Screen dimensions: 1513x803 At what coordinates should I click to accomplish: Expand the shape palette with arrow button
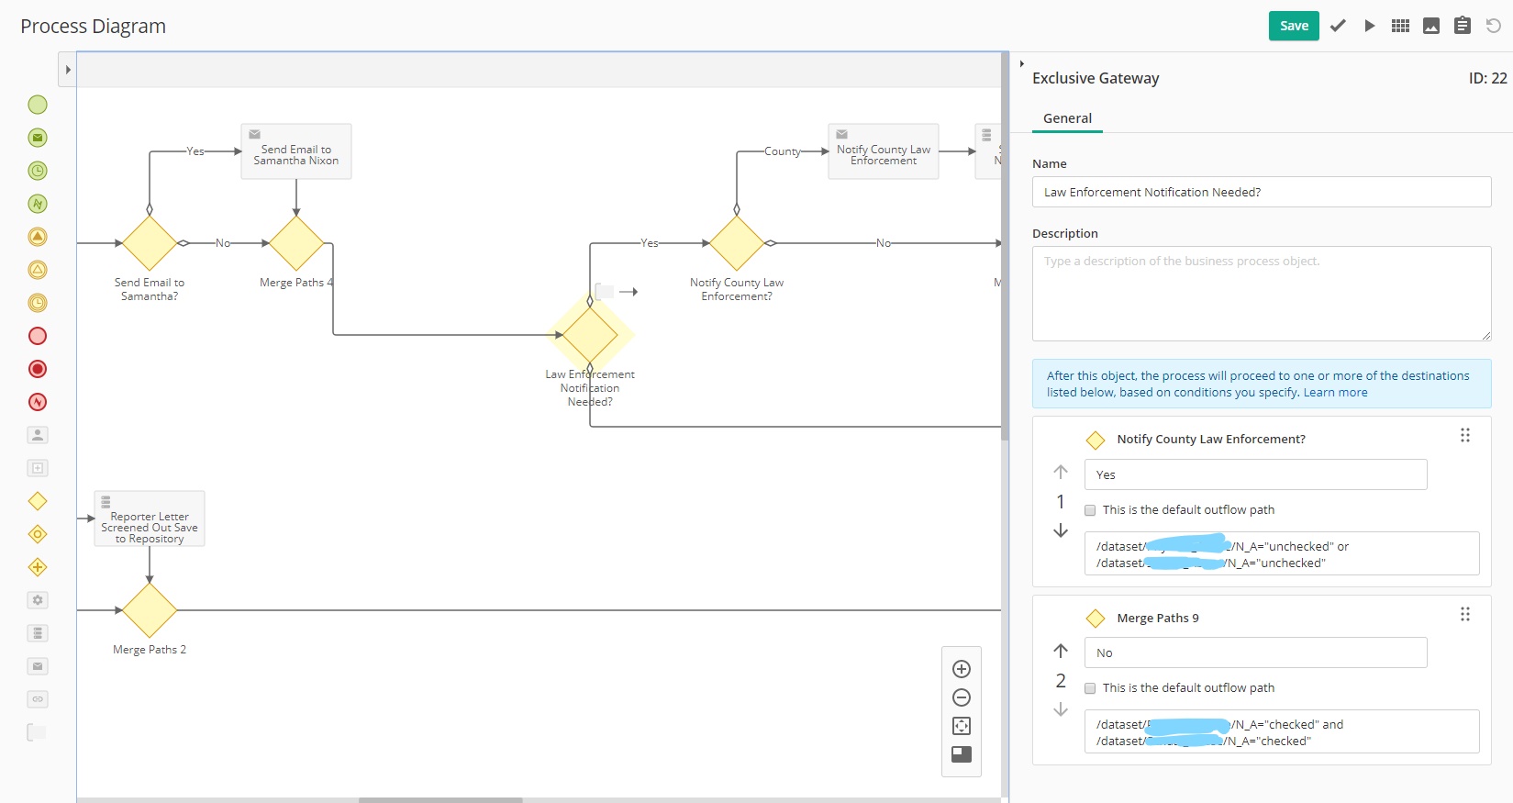[68, 70]
